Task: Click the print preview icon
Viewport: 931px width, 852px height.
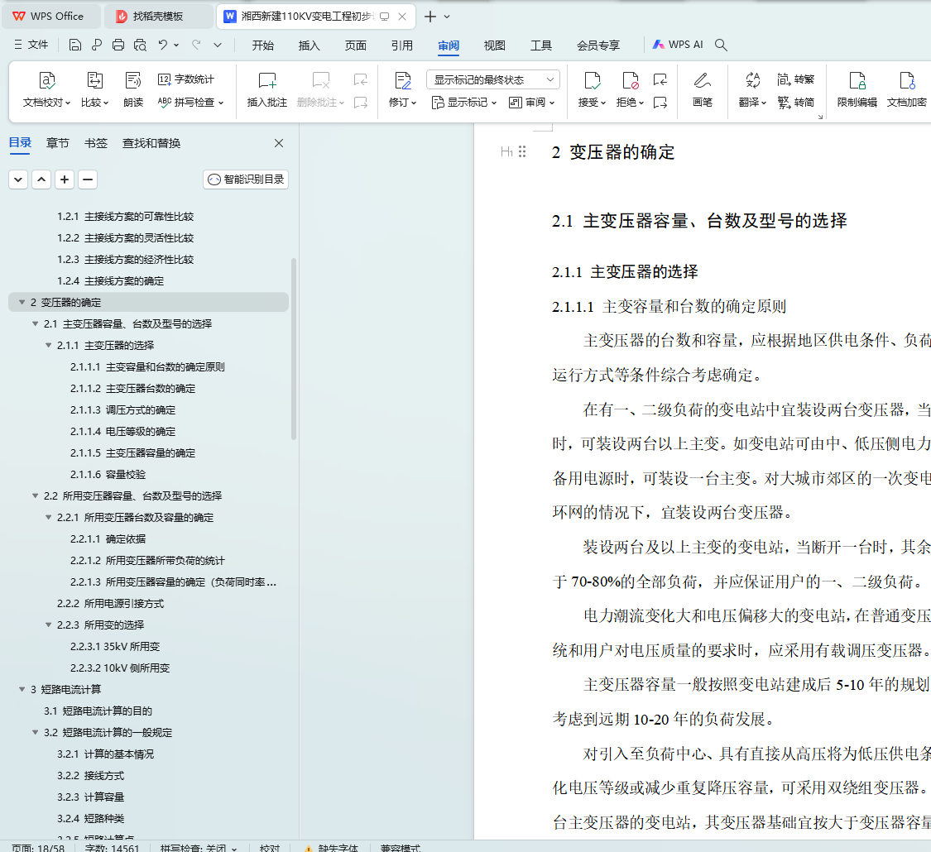Action: pyautogui.click(x=140, y=45)
